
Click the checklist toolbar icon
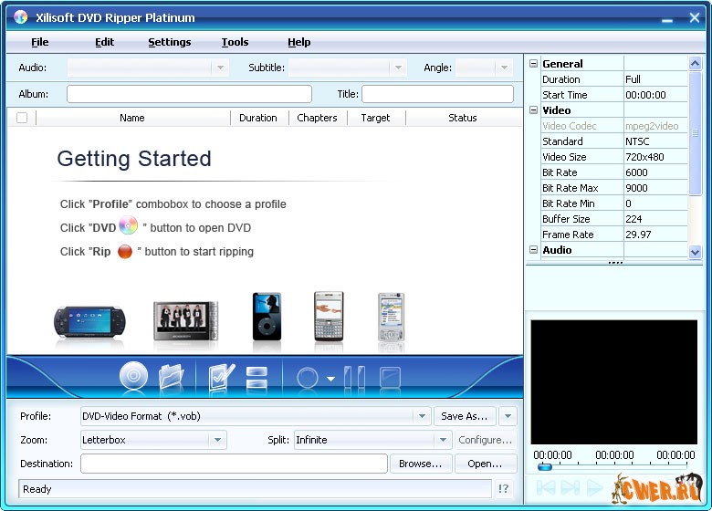click(220, 376)
